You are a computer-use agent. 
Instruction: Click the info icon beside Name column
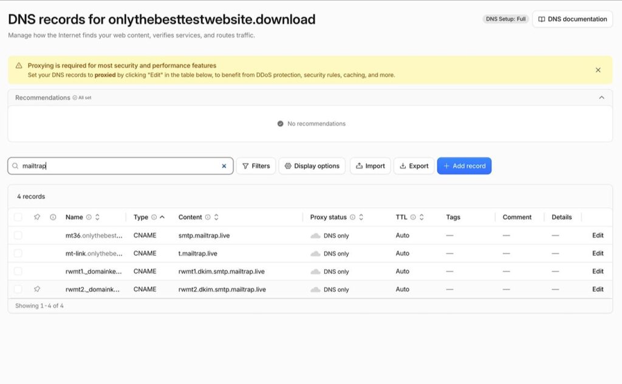89,217
